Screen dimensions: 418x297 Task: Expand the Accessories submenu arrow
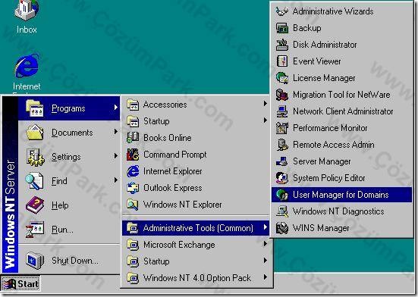265,103
